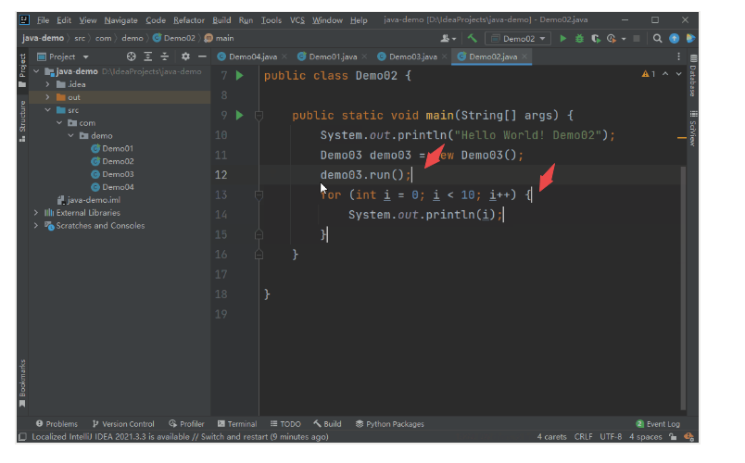The image size is (745, 463).
Task: Collapse the src folder
Action: (47, 109)
